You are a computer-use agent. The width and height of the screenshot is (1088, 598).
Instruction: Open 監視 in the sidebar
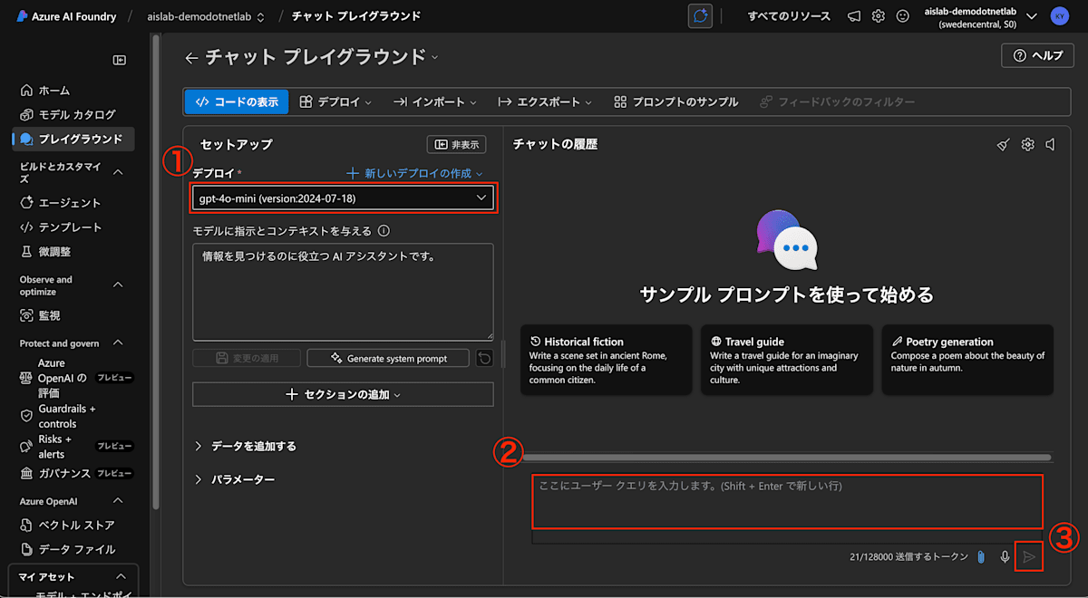pyautogui.click(x=40, y=315)
